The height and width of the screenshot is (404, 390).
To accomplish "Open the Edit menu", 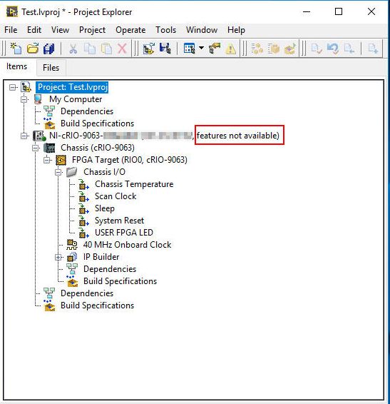I will (x=34, y=30).
